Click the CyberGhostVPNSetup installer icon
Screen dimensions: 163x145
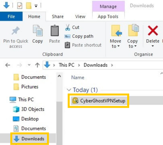click(75, 101)
